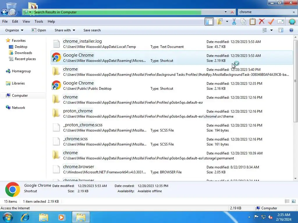Select chrome folder in storage\permanent
The height and width of the screenshot is (223, 298).
[x=172, y=155]
